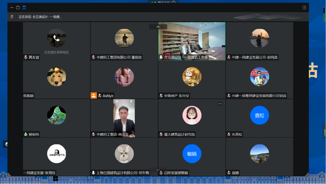Open the side panel icon at top right
326x184 pixels.
pyautogui.click(x=304, y=8)
